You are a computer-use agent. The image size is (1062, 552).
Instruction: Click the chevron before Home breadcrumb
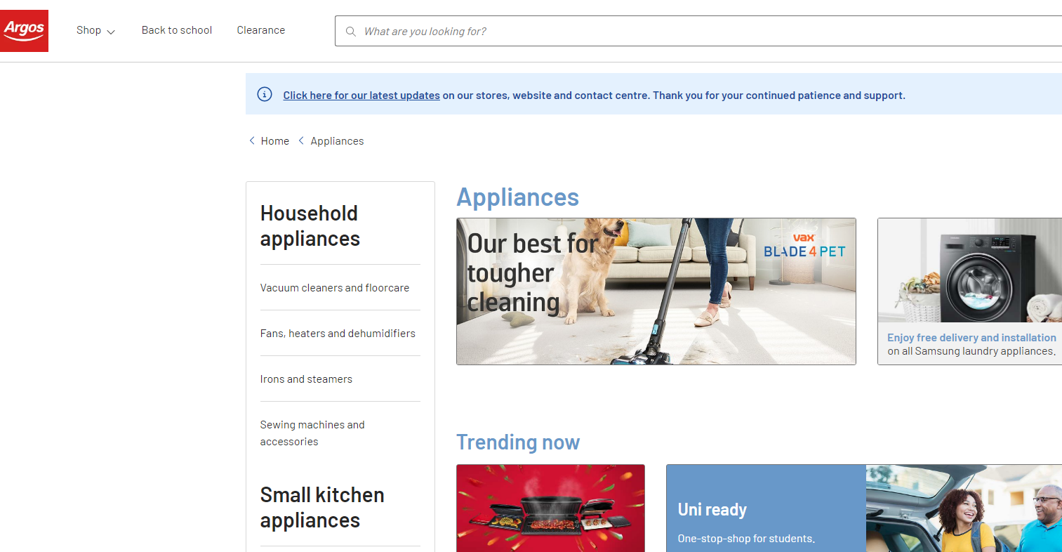click(x=252, y=140)
